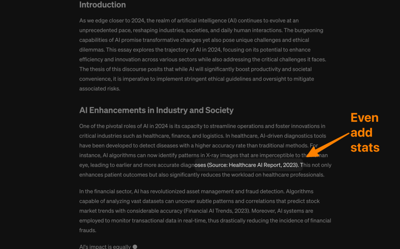The image size is (400, 249).
Task: Click the partial line 'AI's impact is equally'
Action: [105, 247]
